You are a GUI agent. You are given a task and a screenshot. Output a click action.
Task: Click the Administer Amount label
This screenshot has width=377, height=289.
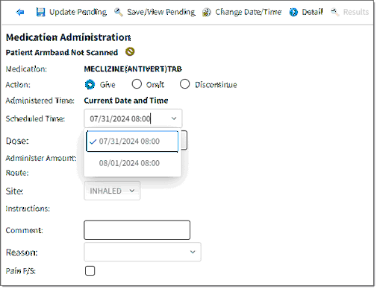click(x=41, y=158)
